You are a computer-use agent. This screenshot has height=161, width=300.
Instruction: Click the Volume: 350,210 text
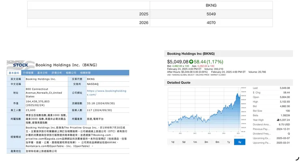point(214,69)
